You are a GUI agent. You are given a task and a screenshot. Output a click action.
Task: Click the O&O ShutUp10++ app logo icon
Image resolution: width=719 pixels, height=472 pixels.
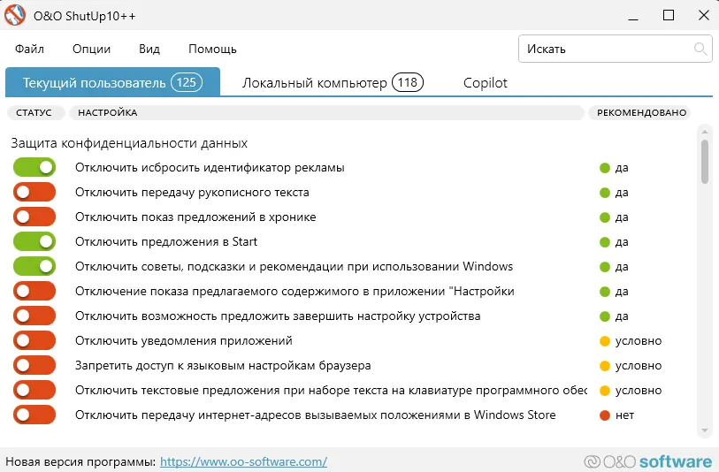tap(16, 16)
